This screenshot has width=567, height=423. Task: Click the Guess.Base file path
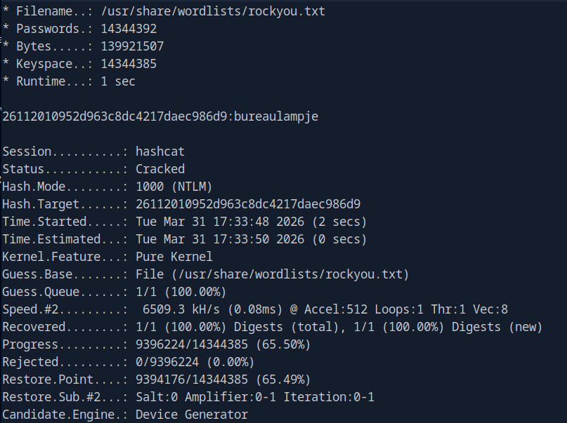[x=272, y=274]
